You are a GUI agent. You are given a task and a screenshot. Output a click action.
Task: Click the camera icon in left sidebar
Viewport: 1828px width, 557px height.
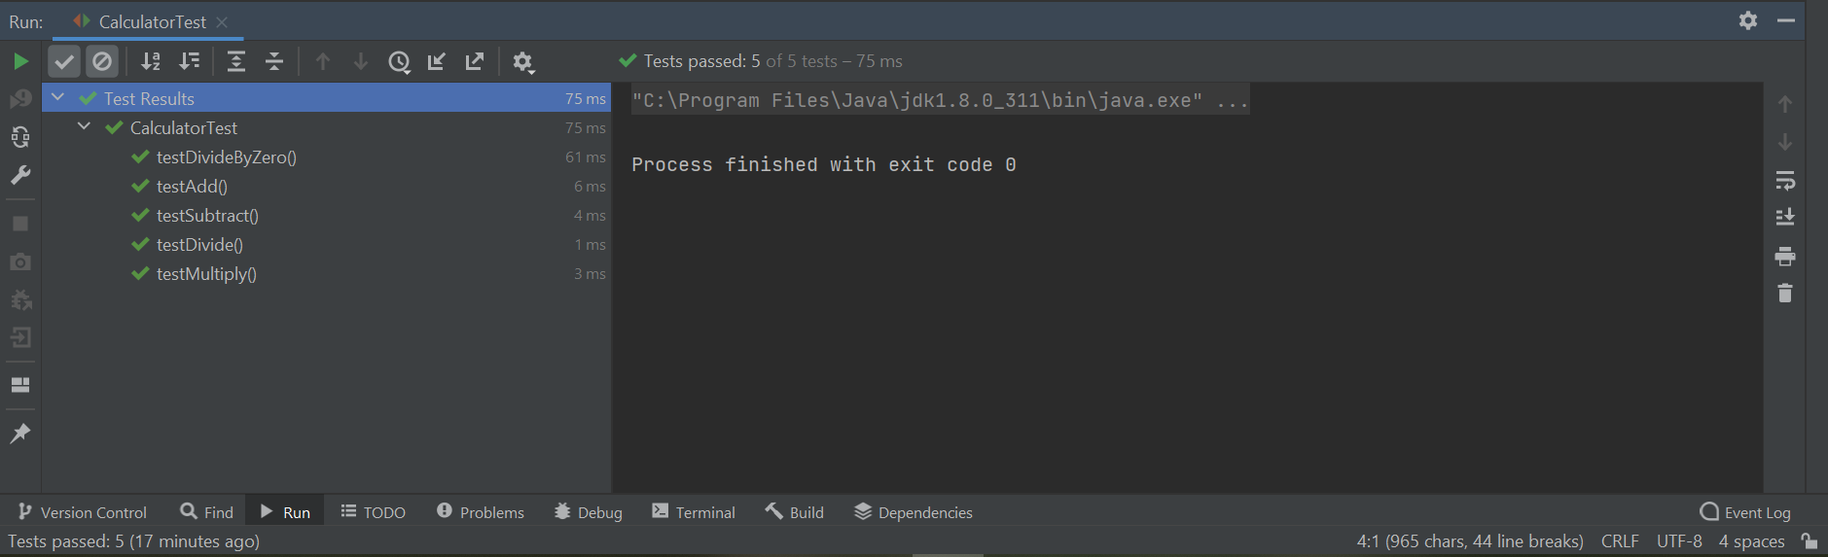click(x=20, y=262)
